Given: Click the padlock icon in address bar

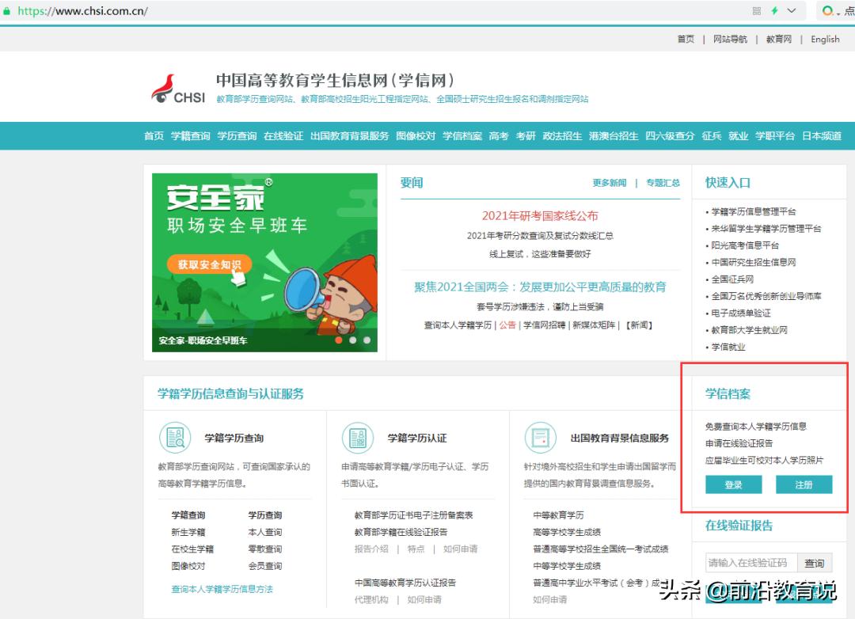Looking at the screenshot, I should pos(8,10).
